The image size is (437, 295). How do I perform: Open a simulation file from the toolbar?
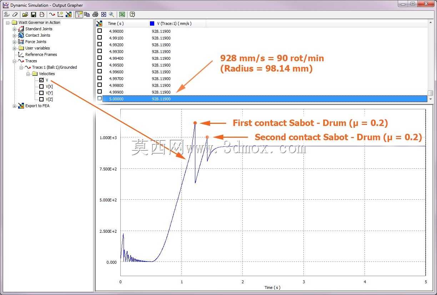(25, 15)
